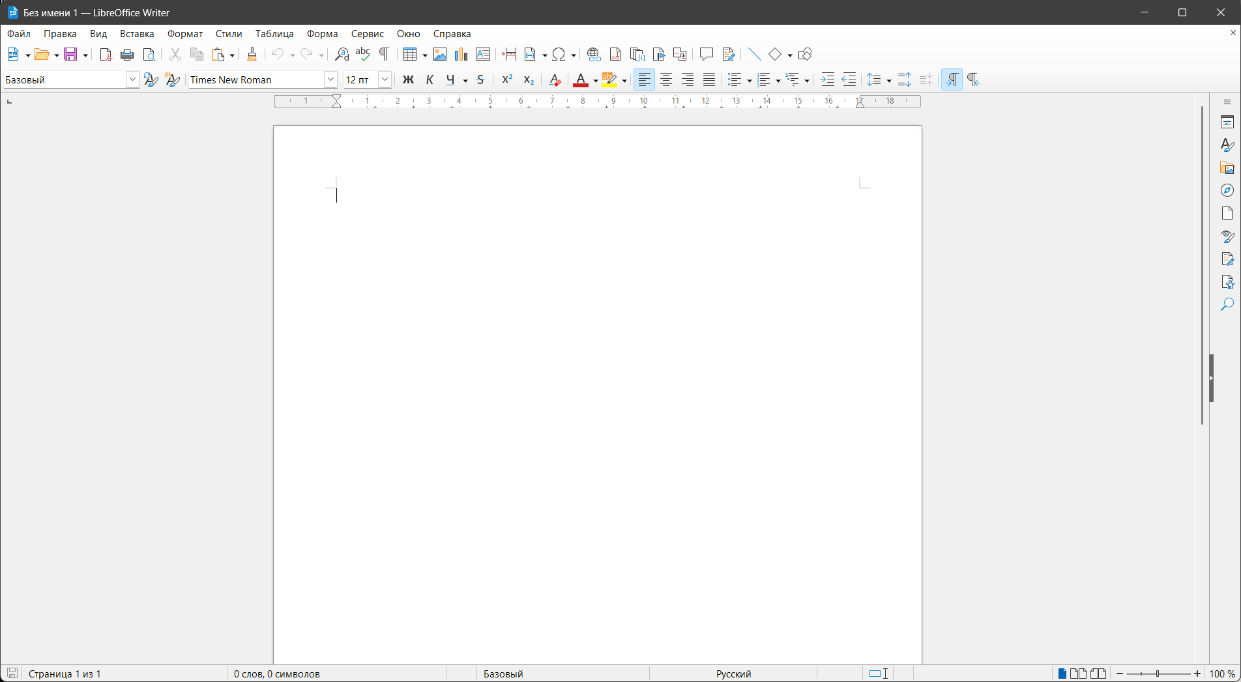1241x682 pixels.
Task: Open the ordered list dropdown arrow
Action: [x=778, y=81]
